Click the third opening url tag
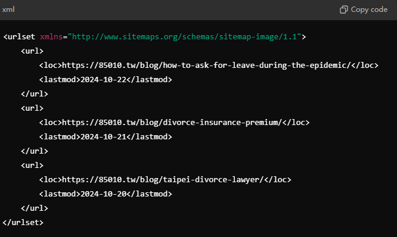 [x=32, y=166]
